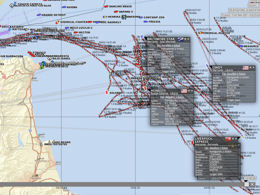The height and width of the screenshot is (195, 260).
Task: Click the CABO NEGRO buoy icon
Action: click(x=49, y=142)
